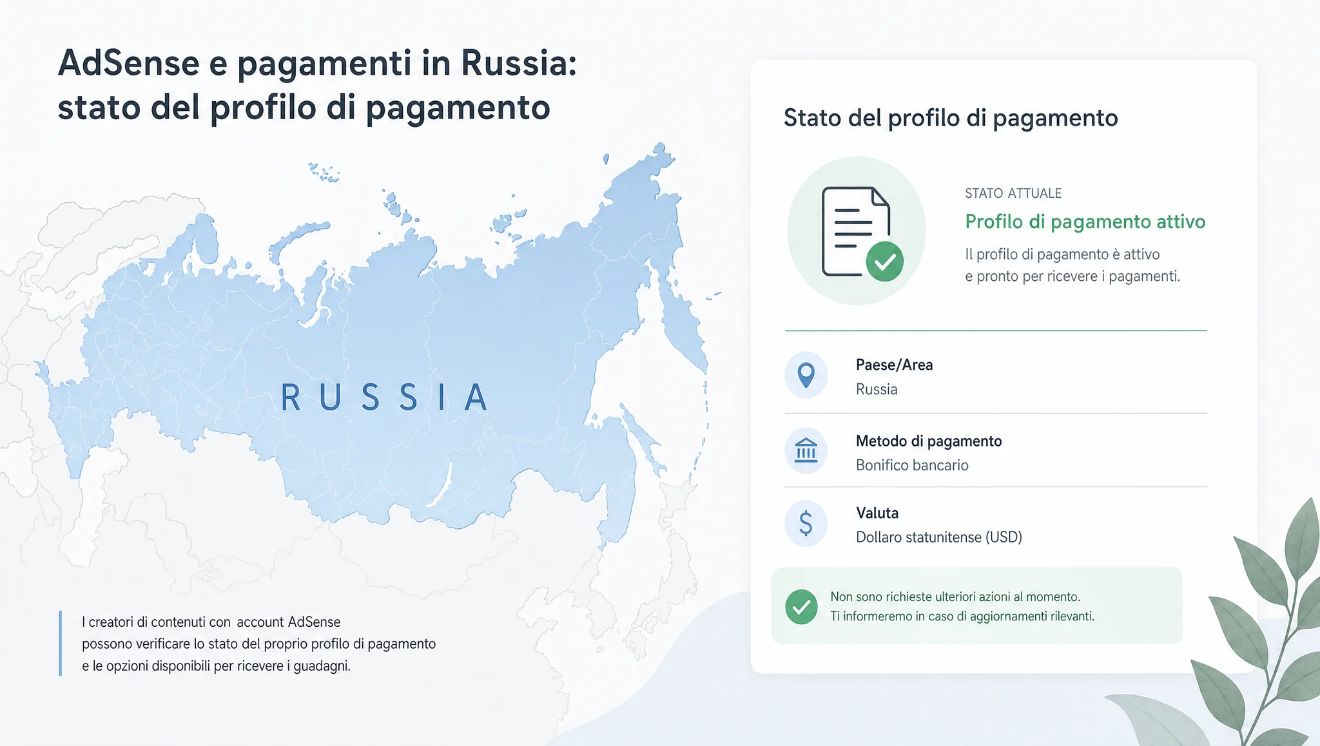Click 'e le opzioni disponibili per ricevere' line

tap(216, 666)
